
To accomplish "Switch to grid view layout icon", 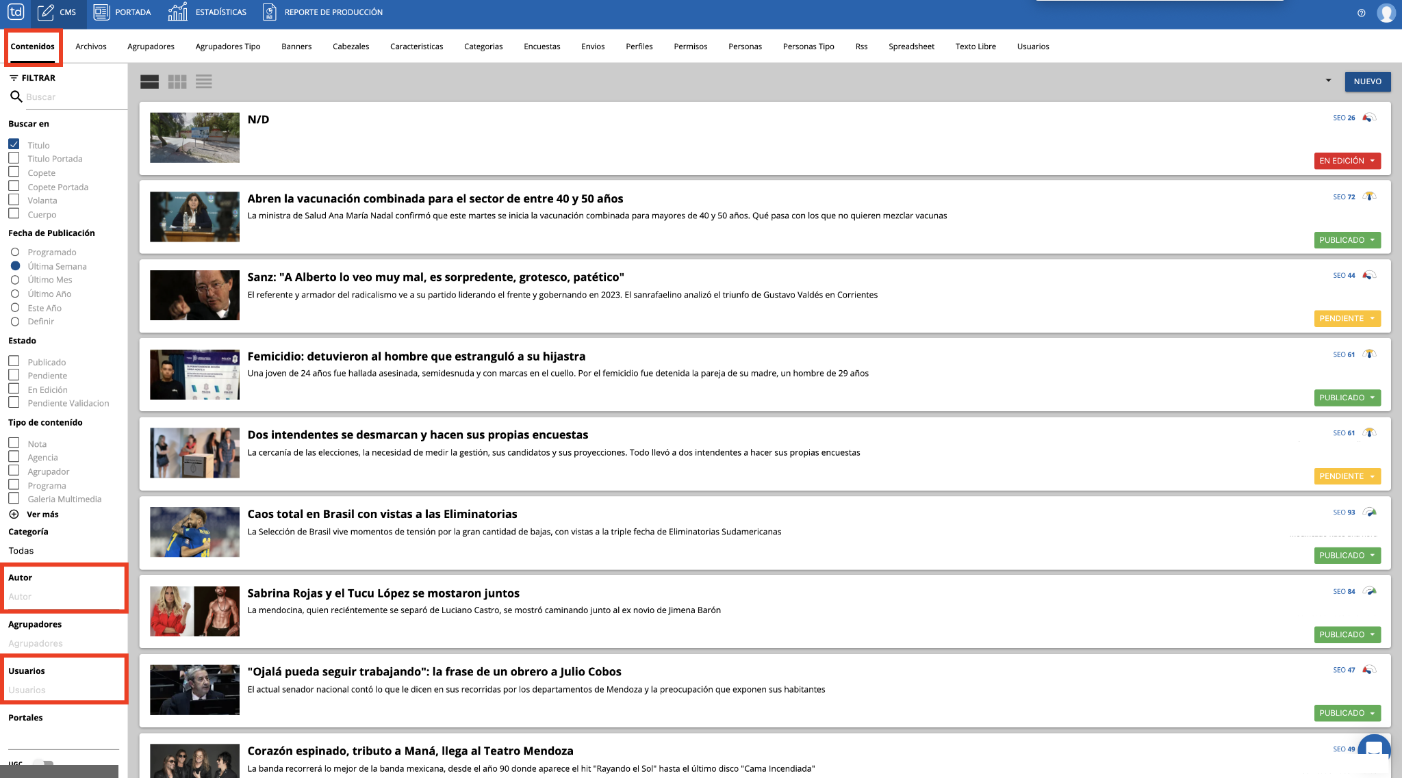I will coord(177,82).
